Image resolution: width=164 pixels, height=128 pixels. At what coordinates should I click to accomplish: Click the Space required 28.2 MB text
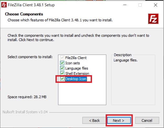pos(27,97)
